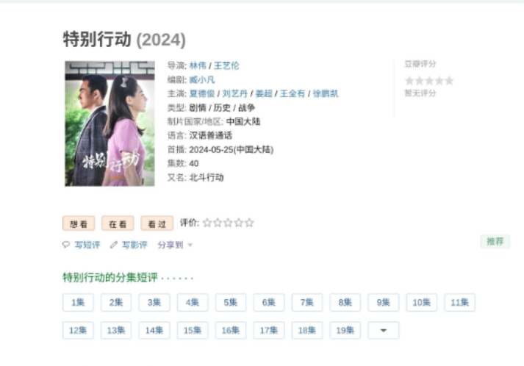Mark the show as 想看
The width and height of the screenshot is (524, 366).
[x=79, y=223]
